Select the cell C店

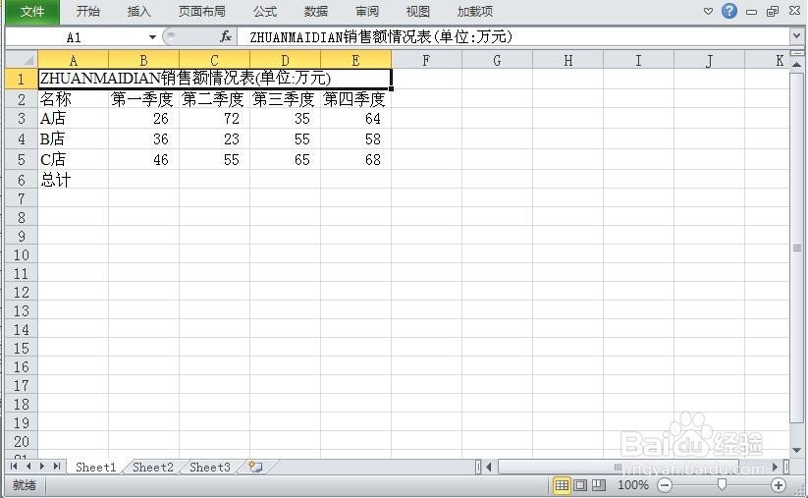(x=74, y=159)
